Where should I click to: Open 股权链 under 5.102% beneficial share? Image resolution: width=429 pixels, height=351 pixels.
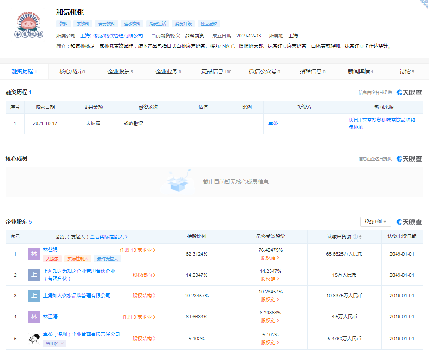coord(270,342)
